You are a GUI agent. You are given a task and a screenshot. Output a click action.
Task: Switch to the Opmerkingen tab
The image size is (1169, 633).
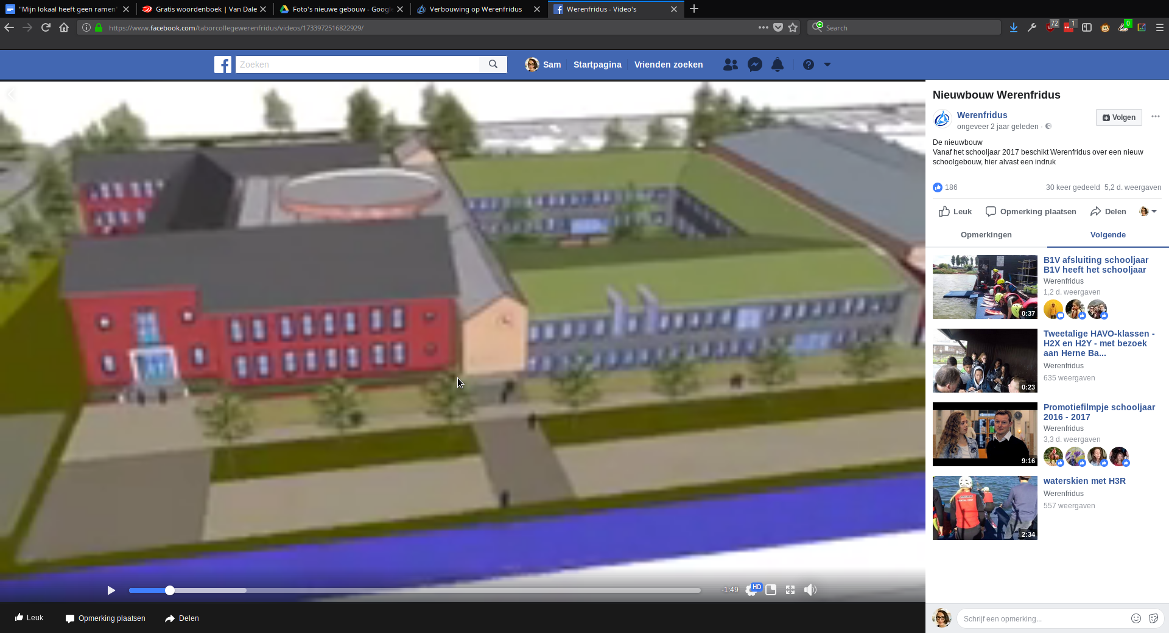point(986,235)
